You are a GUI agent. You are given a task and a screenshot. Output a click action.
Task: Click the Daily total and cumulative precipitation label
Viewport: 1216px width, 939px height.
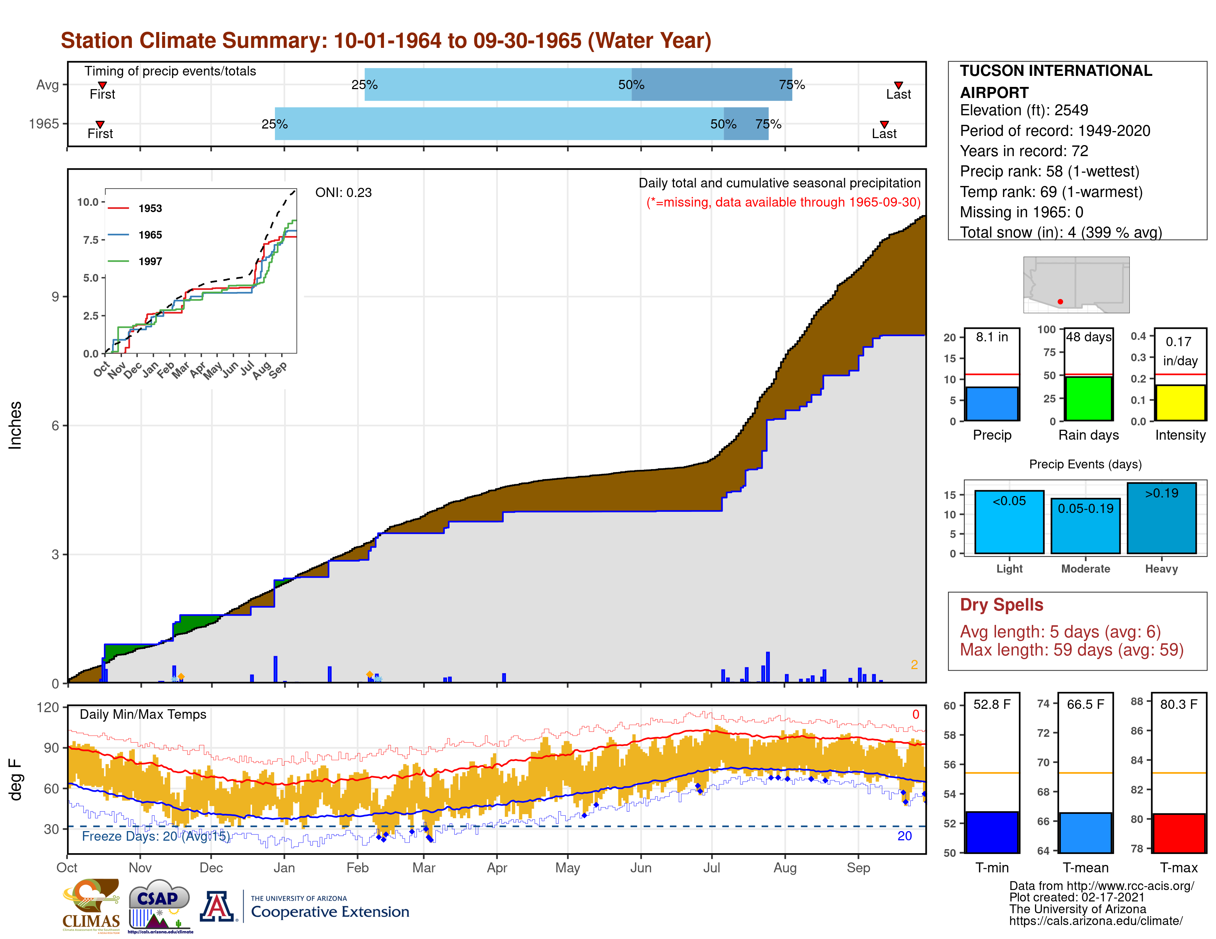click(779, 183)
